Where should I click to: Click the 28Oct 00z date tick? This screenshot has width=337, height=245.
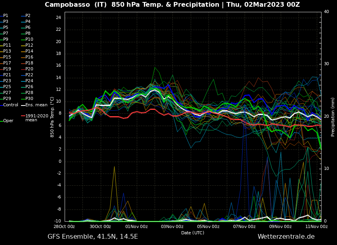(64, 227)
